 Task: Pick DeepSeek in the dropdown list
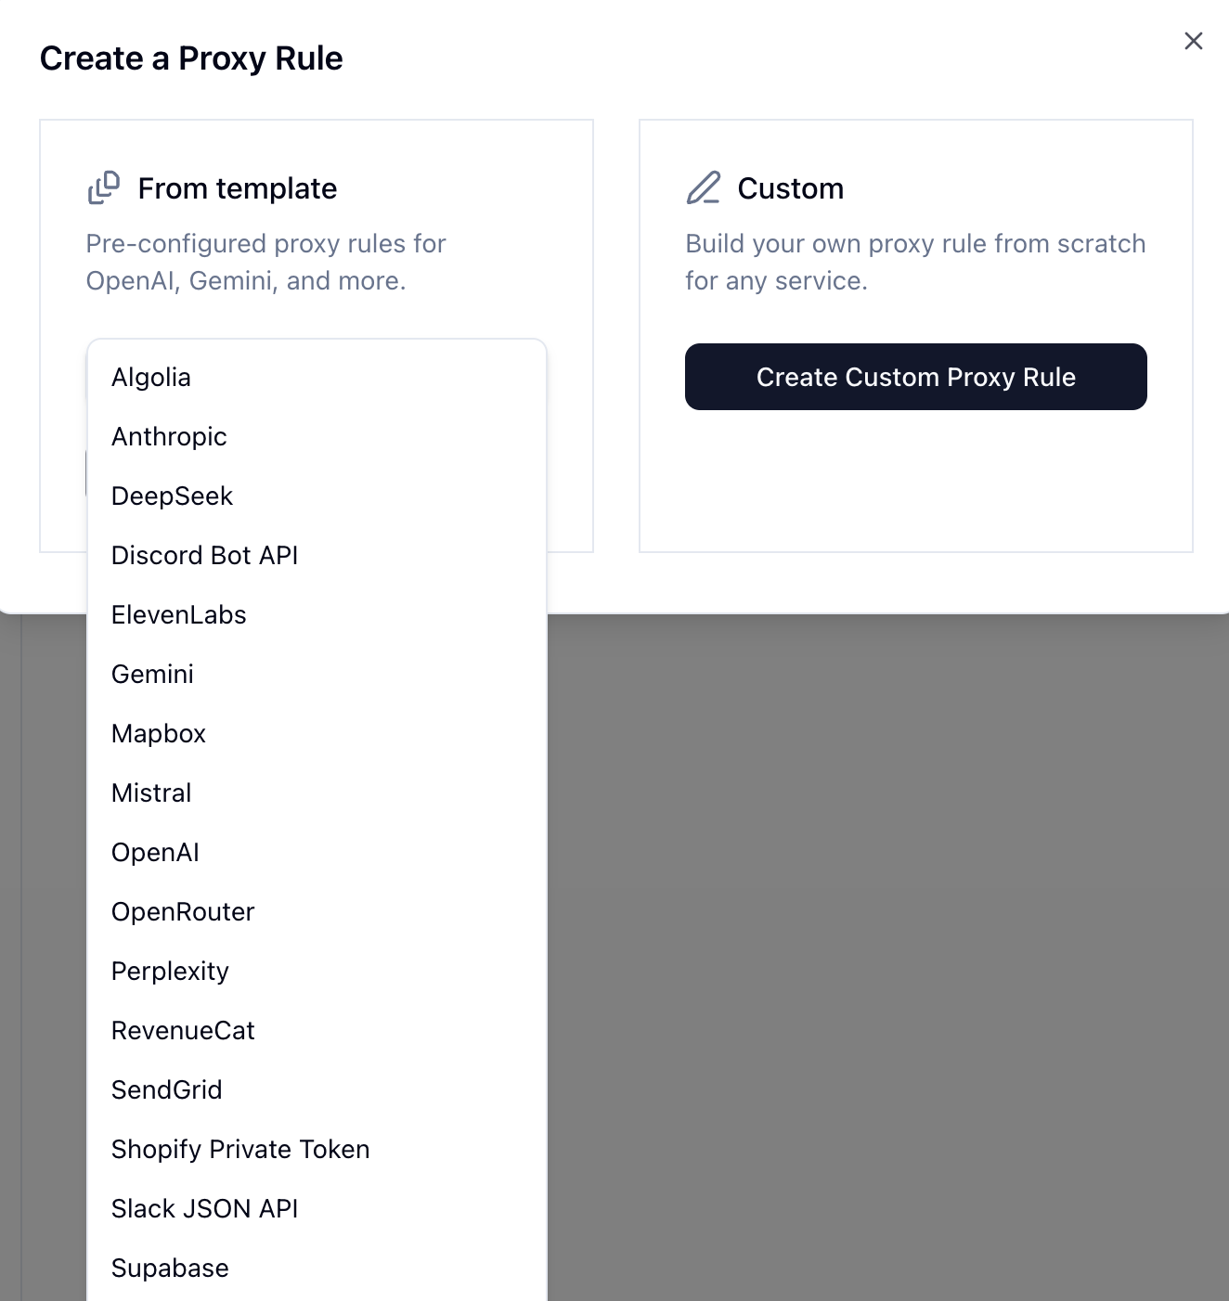click(172, 496)
